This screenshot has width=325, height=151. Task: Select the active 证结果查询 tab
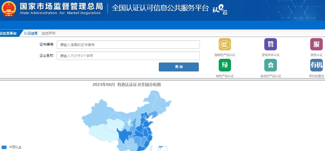tap(9, 33)
